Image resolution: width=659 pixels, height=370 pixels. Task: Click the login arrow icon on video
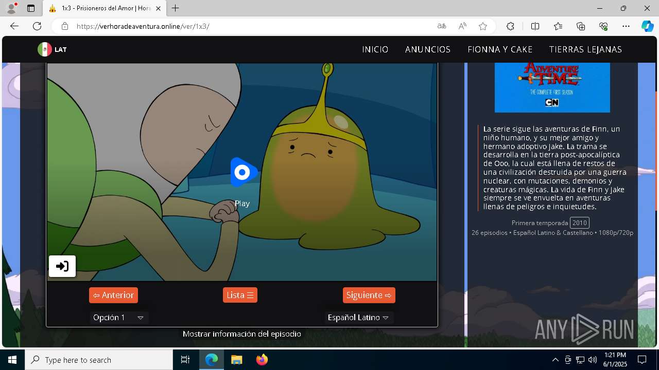[x=62, y=266]
